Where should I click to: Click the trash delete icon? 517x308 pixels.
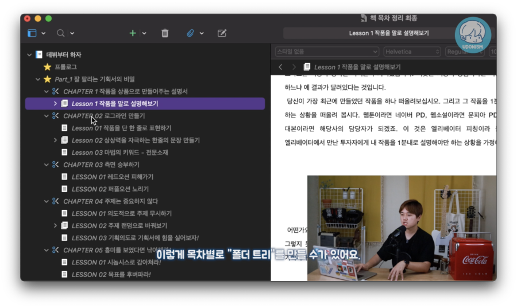(165, 33)
